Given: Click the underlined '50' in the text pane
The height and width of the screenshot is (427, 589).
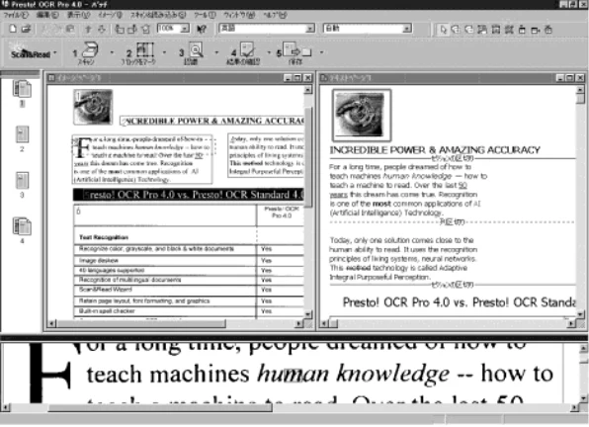Looking at the screenshot, I should click(x=463, y=185).
